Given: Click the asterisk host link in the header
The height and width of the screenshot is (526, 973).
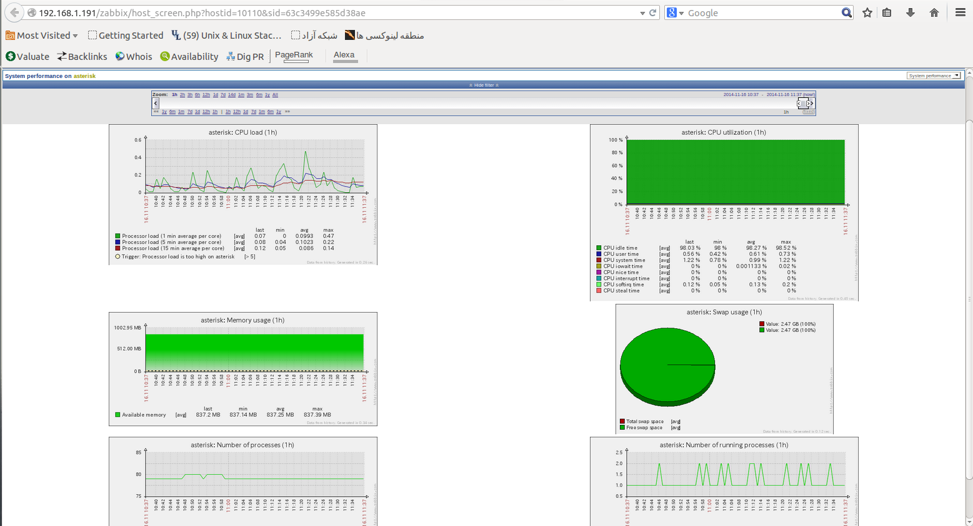Looking at the screenshot, I should (84, 76).
